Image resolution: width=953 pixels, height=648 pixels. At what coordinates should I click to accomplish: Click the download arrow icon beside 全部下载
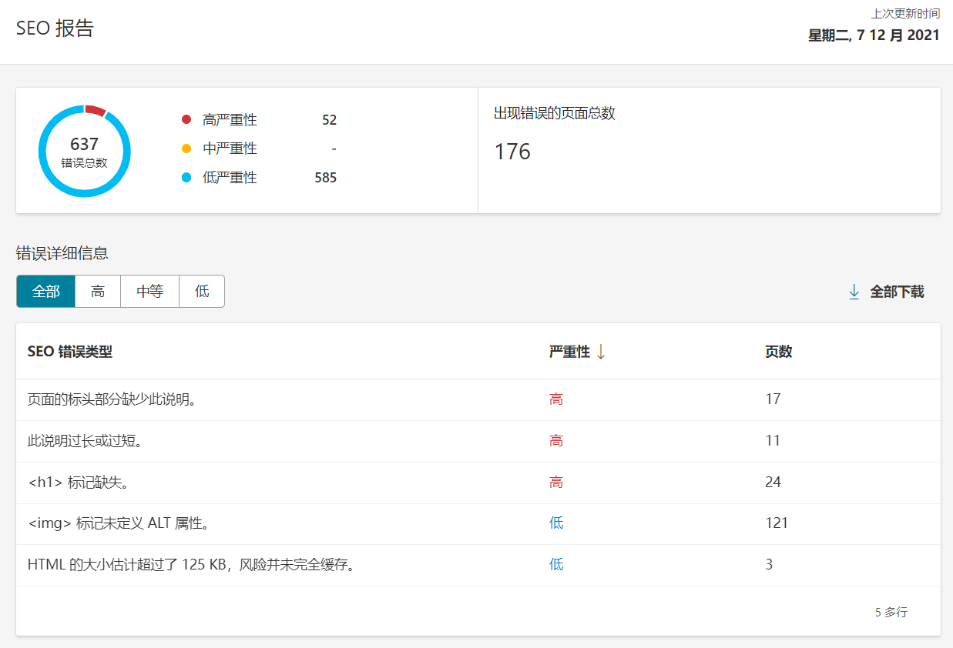pos(853,292)
